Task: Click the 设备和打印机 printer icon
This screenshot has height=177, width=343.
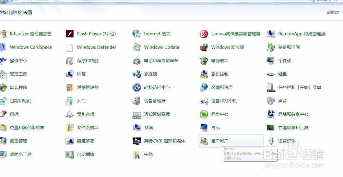Action: [x=204, y=101]
